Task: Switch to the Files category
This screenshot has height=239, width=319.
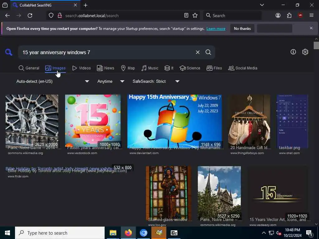Action: click(214, 68)
